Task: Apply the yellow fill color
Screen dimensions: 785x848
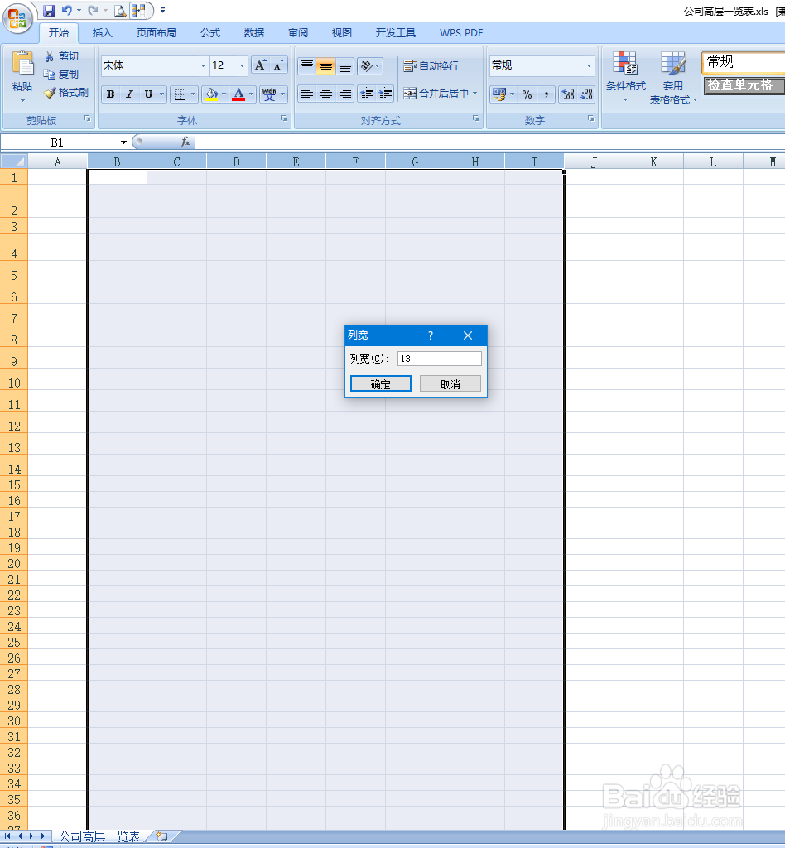Action: tap(211, 94)
